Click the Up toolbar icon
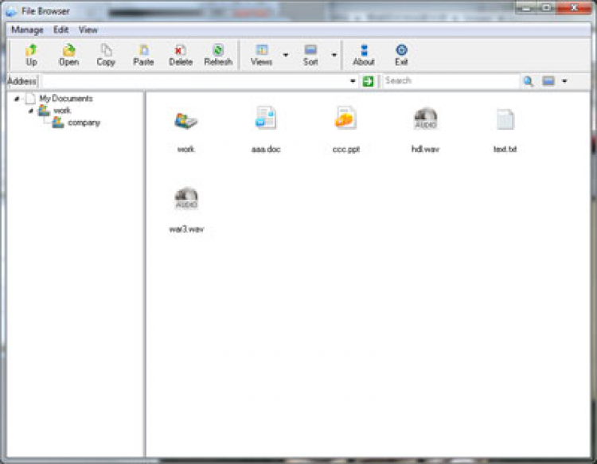The width and height of the screenshot is (597, 464). 32,50
